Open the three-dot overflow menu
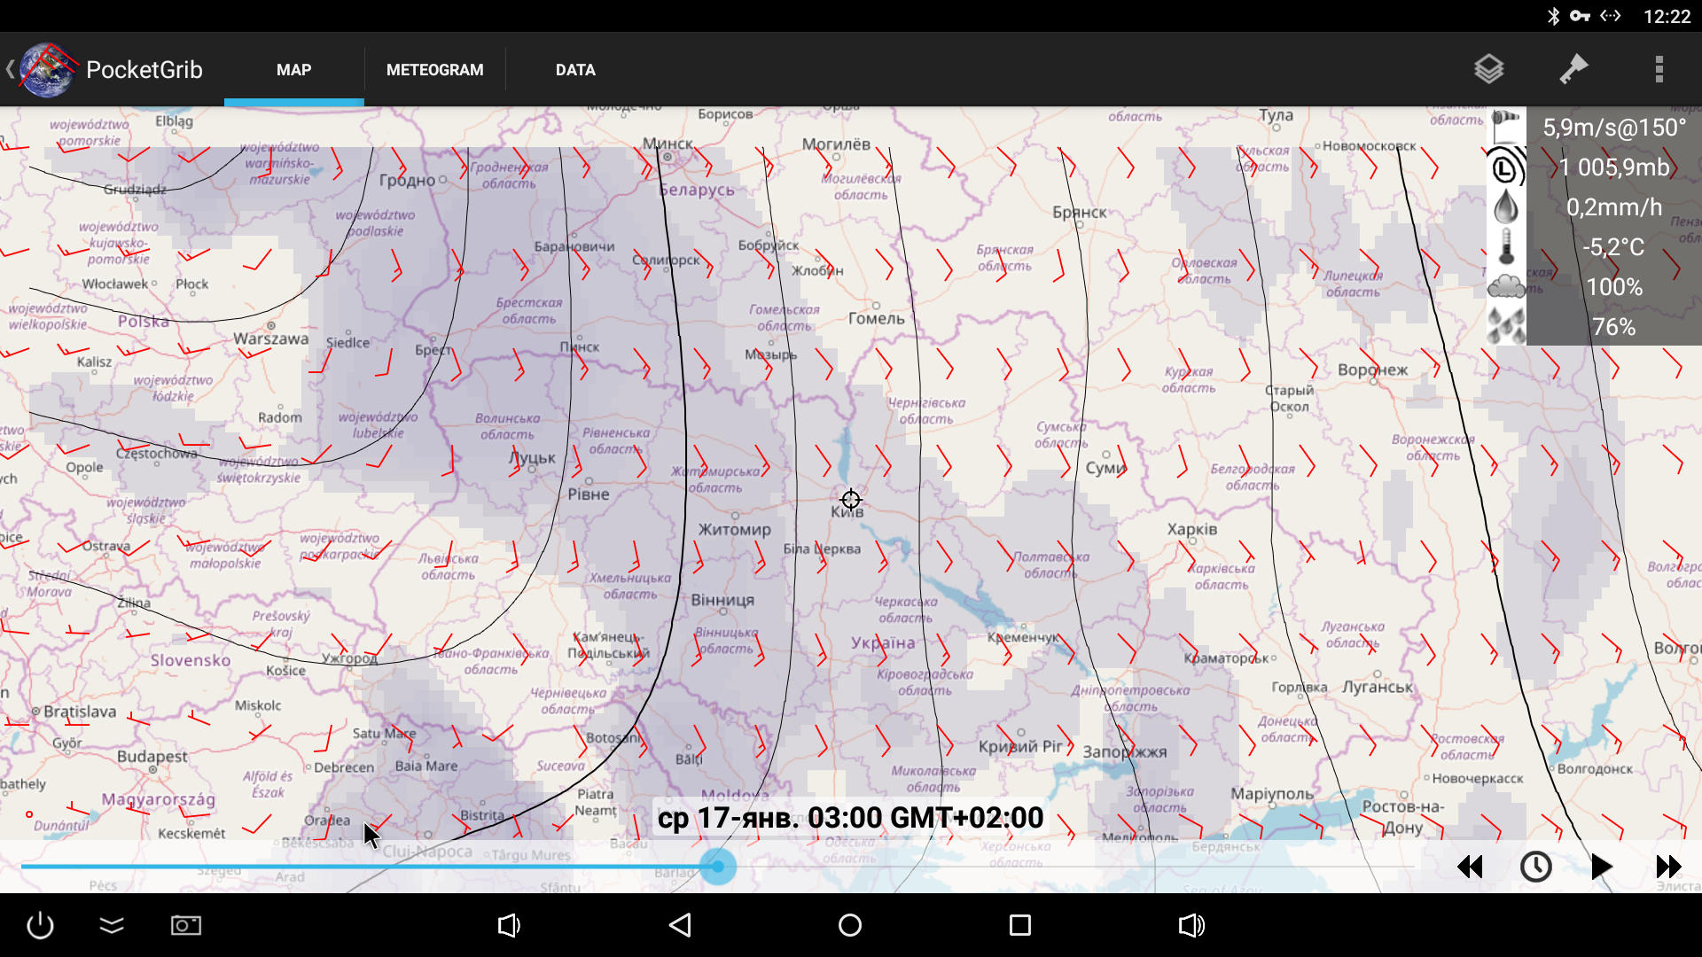Viewport: 1702px width, 957px height. pyautogui.click(x=1659, y=69)
